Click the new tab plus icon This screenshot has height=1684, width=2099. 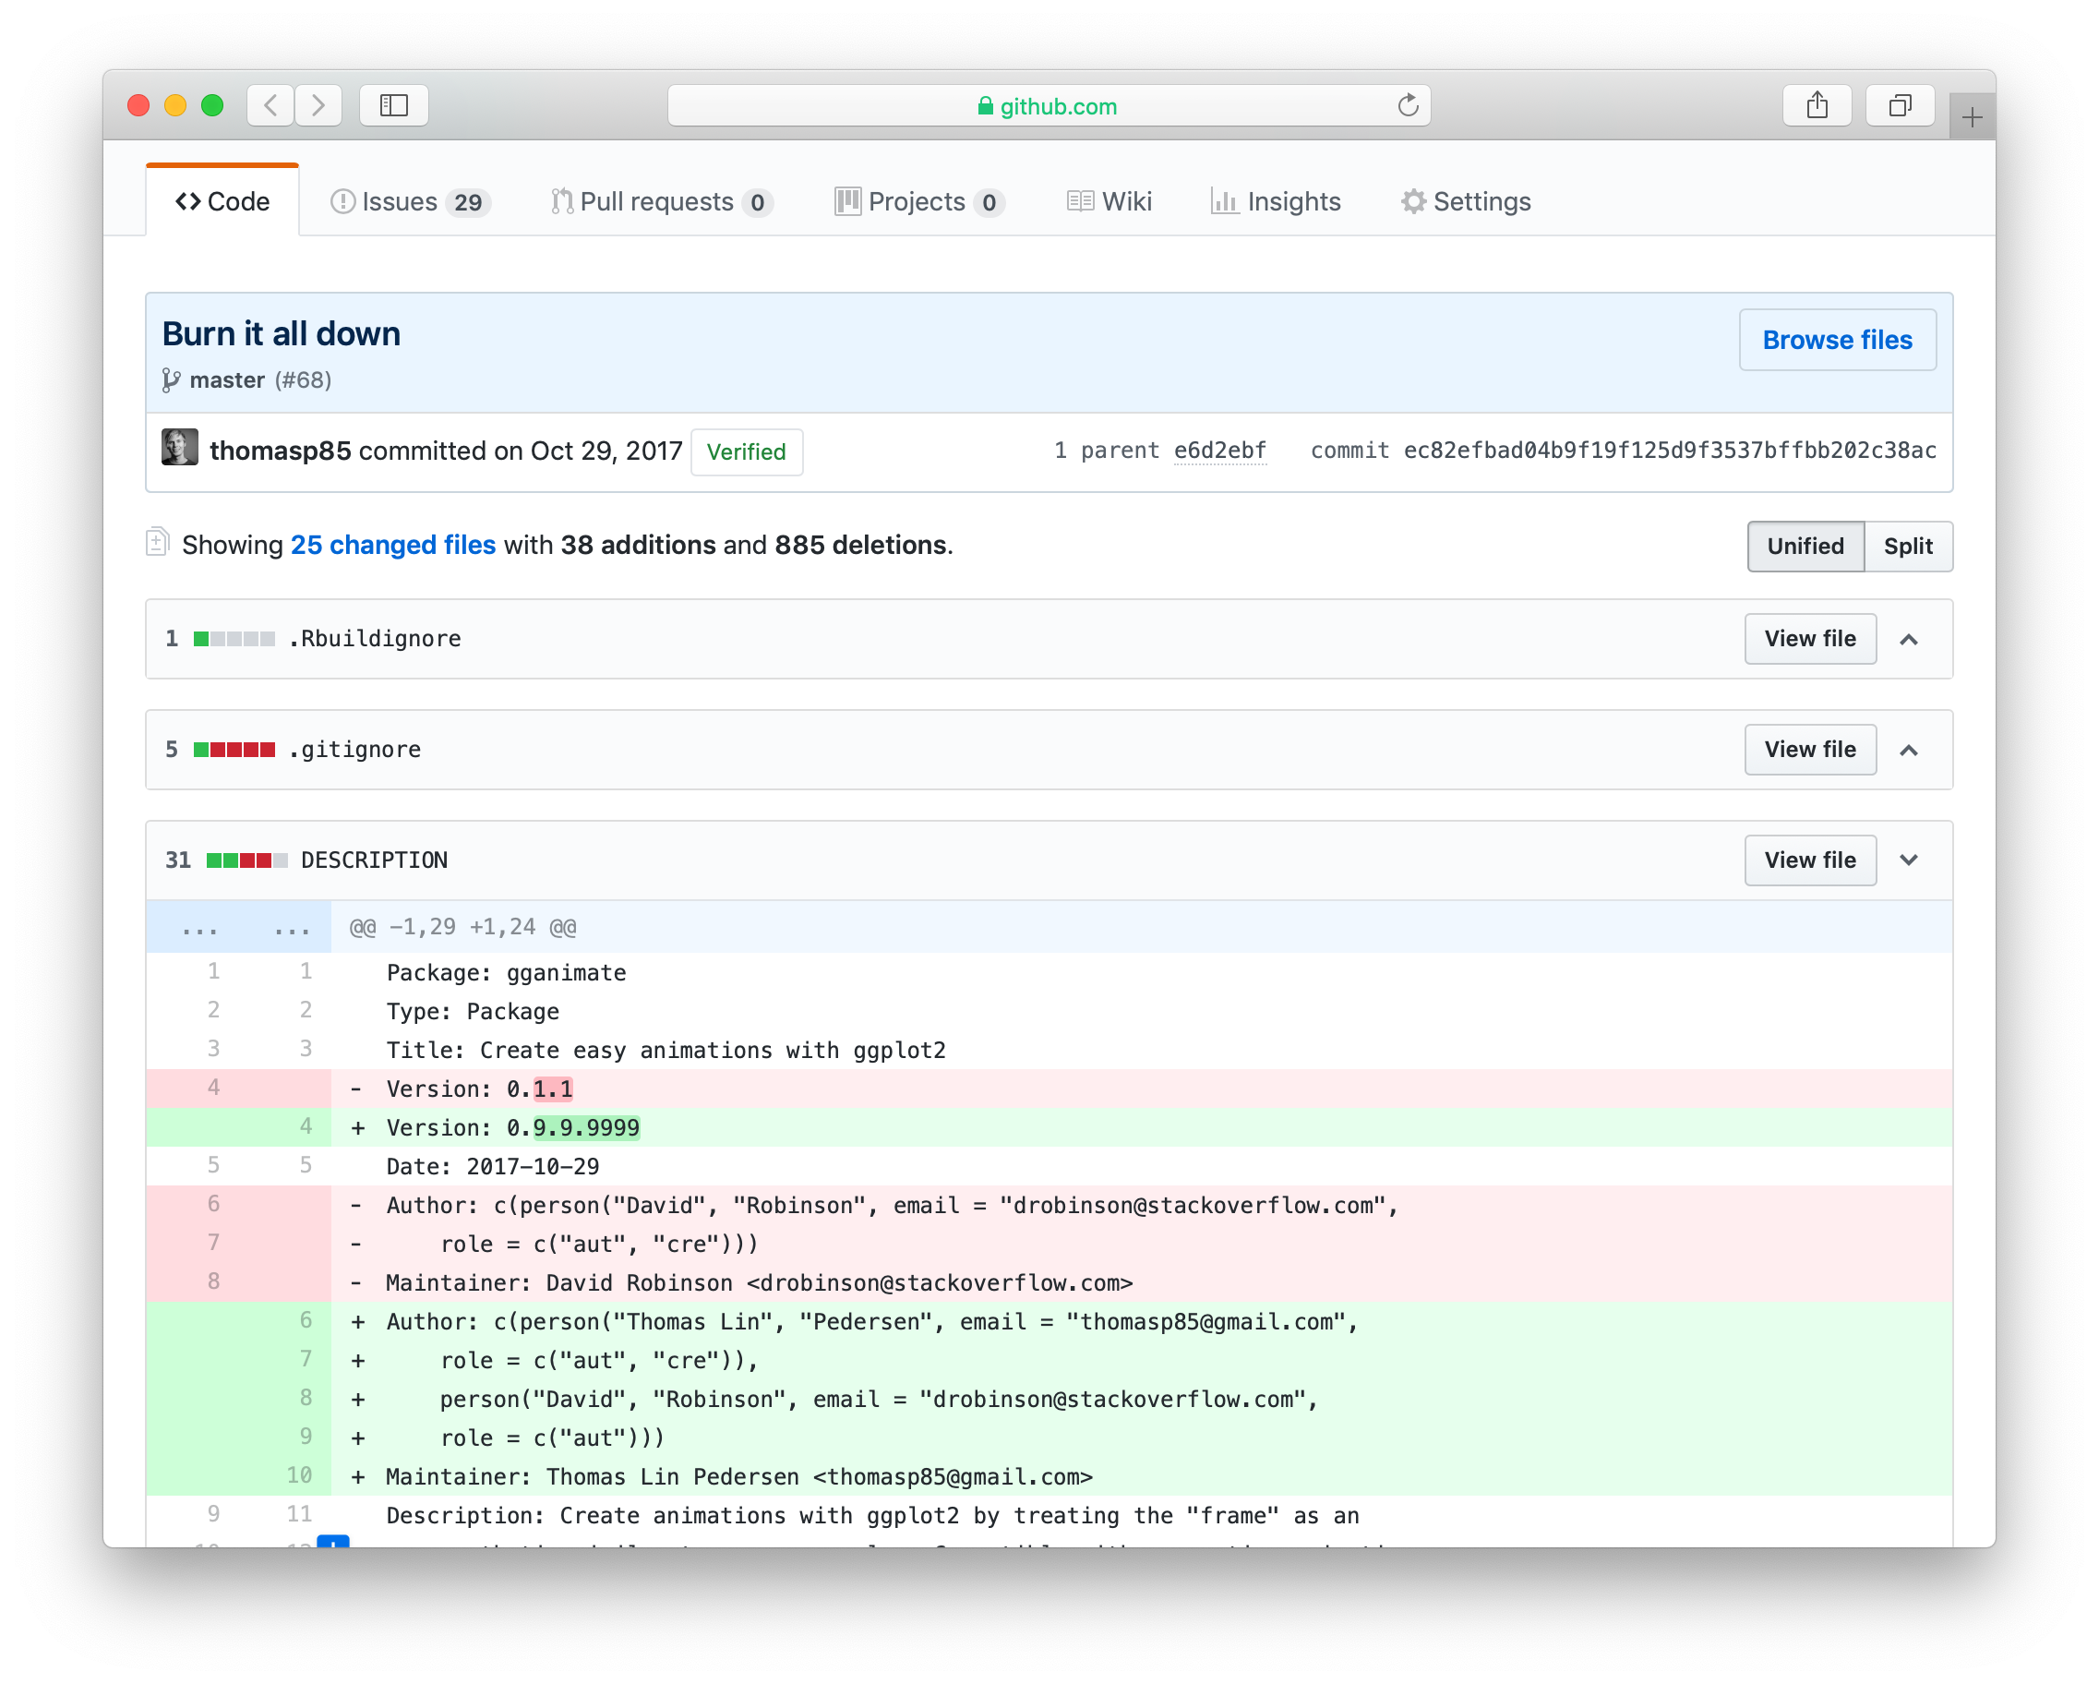coord(1972,118)
